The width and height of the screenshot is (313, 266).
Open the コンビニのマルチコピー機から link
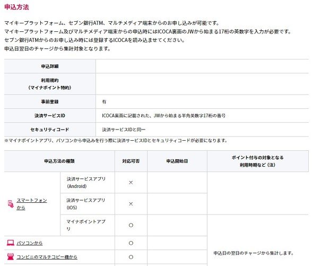tap(47, 257)
